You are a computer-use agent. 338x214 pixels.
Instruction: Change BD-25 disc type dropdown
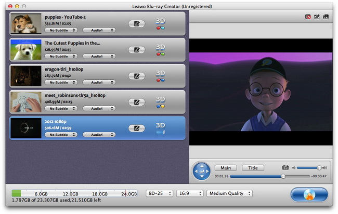click(x=159, y=193)
